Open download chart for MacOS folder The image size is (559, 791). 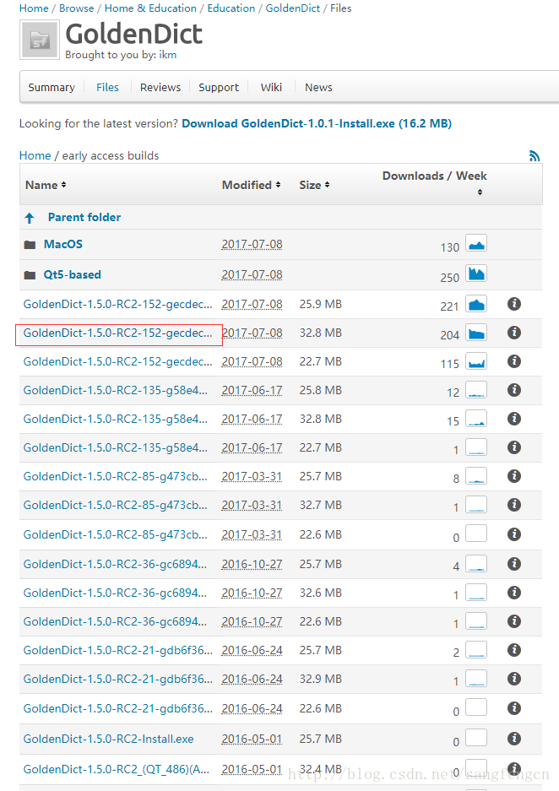tap(476, 244)
